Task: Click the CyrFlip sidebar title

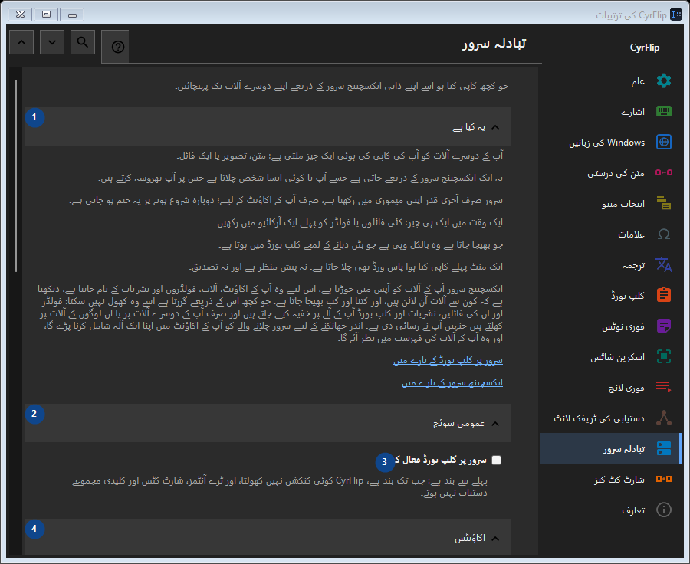Action: click(x=645, y=48)
